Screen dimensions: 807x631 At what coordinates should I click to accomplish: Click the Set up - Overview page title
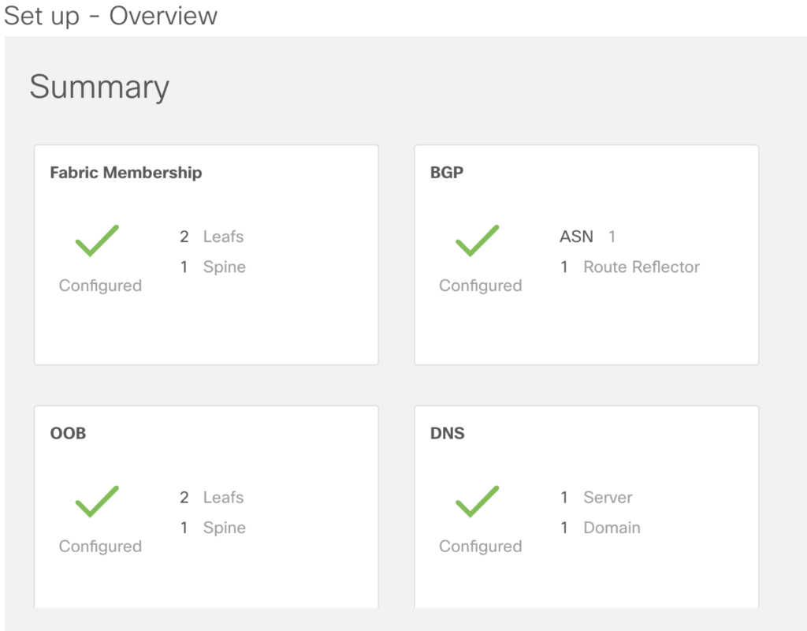click(110, 16)
